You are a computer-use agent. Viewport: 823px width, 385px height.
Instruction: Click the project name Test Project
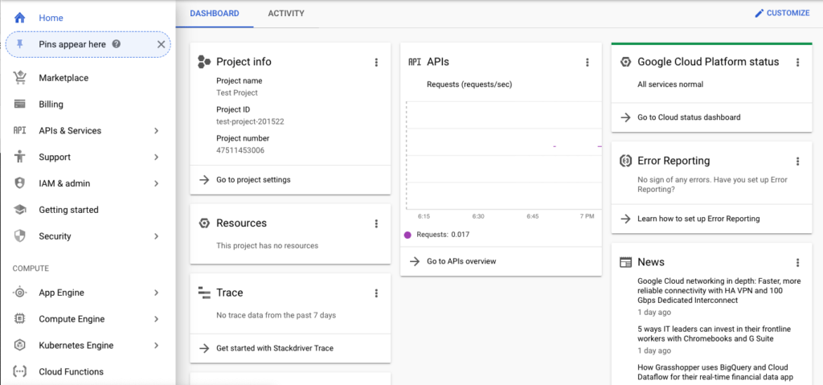tap(237, 92)
